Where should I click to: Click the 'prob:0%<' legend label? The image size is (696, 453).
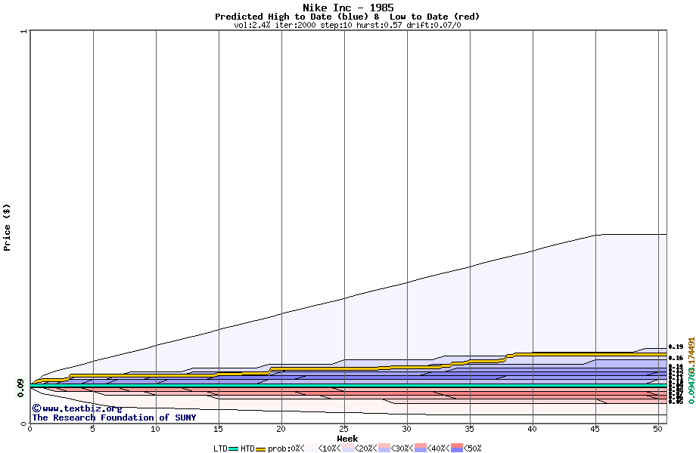(x=286, y=448)
